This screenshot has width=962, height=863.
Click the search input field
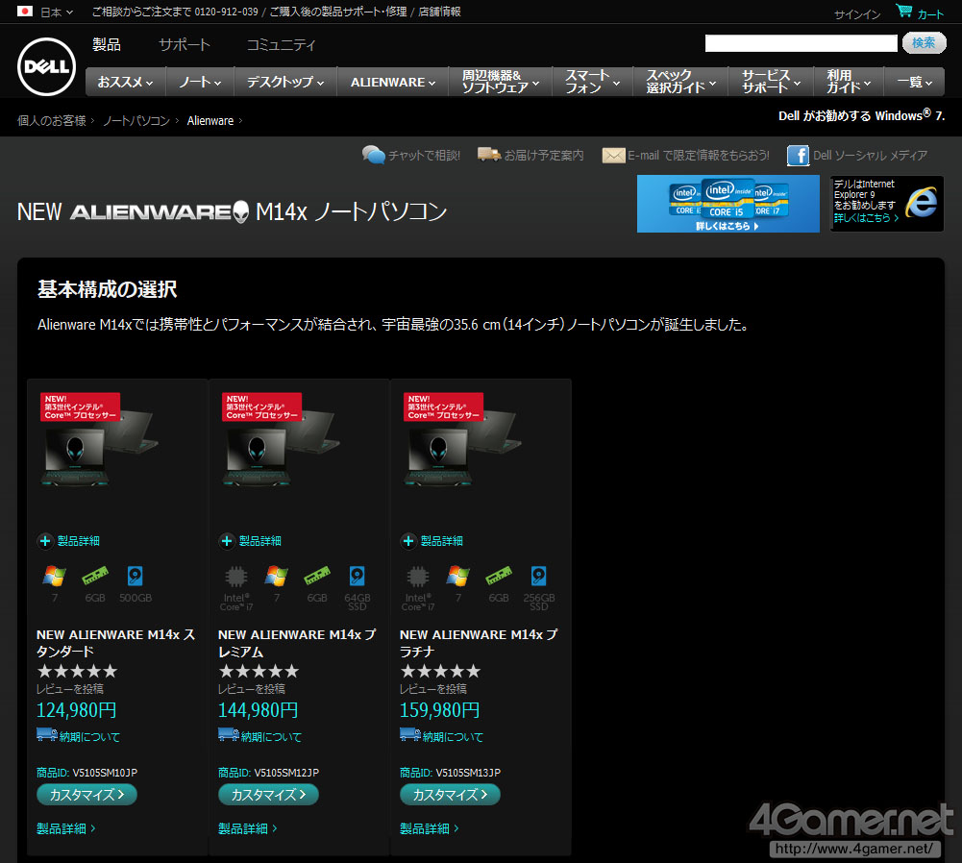pyautogui.click(x=801, y=43)
